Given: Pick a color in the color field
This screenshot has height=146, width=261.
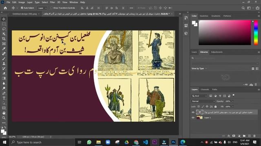Looking at the screenshot, I should click(225, 32).
